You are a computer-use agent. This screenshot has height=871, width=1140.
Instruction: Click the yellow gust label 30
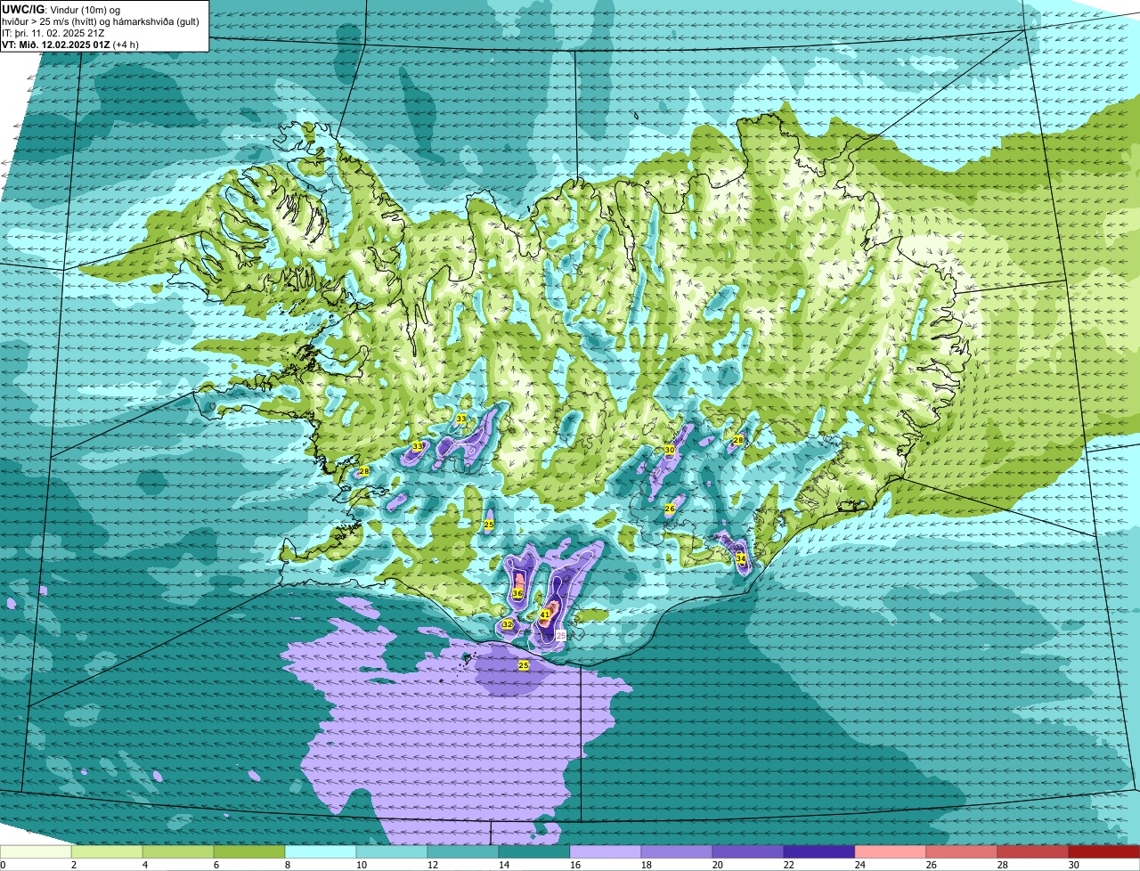point(670,450)
